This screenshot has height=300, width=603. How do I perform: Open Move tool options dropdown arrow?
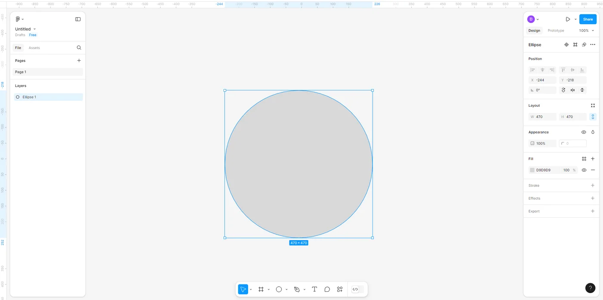[251, 290]
